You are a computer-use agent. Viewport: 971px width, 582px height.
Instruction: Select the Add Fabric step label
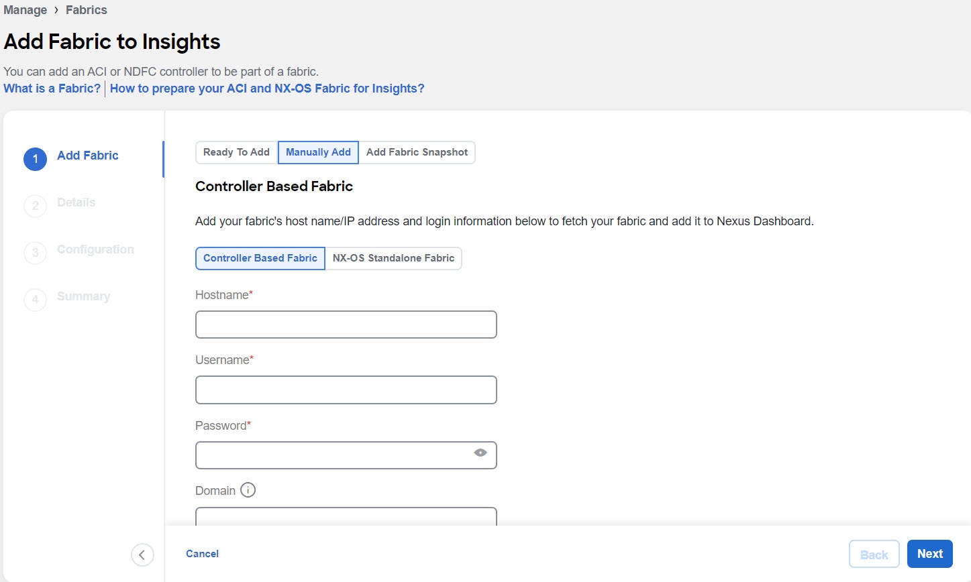88,156
